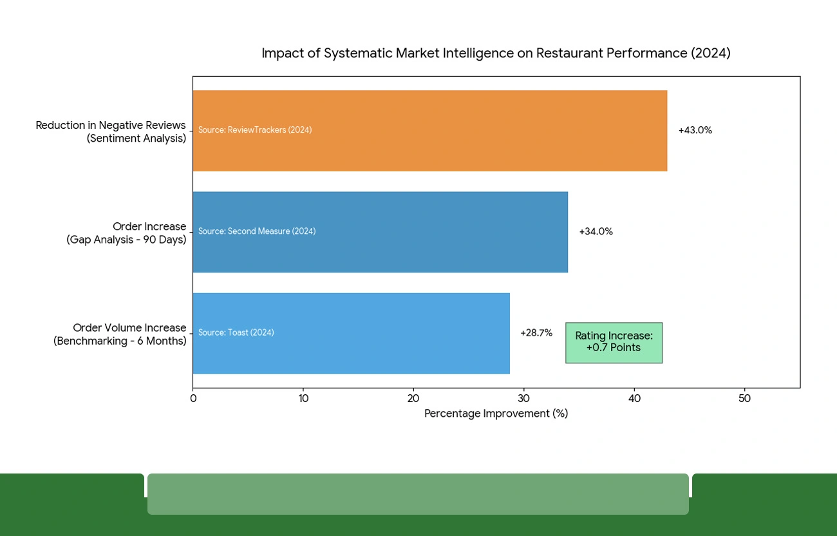The width and height of the screenshot is (837, 536).
Task: Click the Source: Toast (2024) label
Action: pyautogui.click(x=236, y=332)
